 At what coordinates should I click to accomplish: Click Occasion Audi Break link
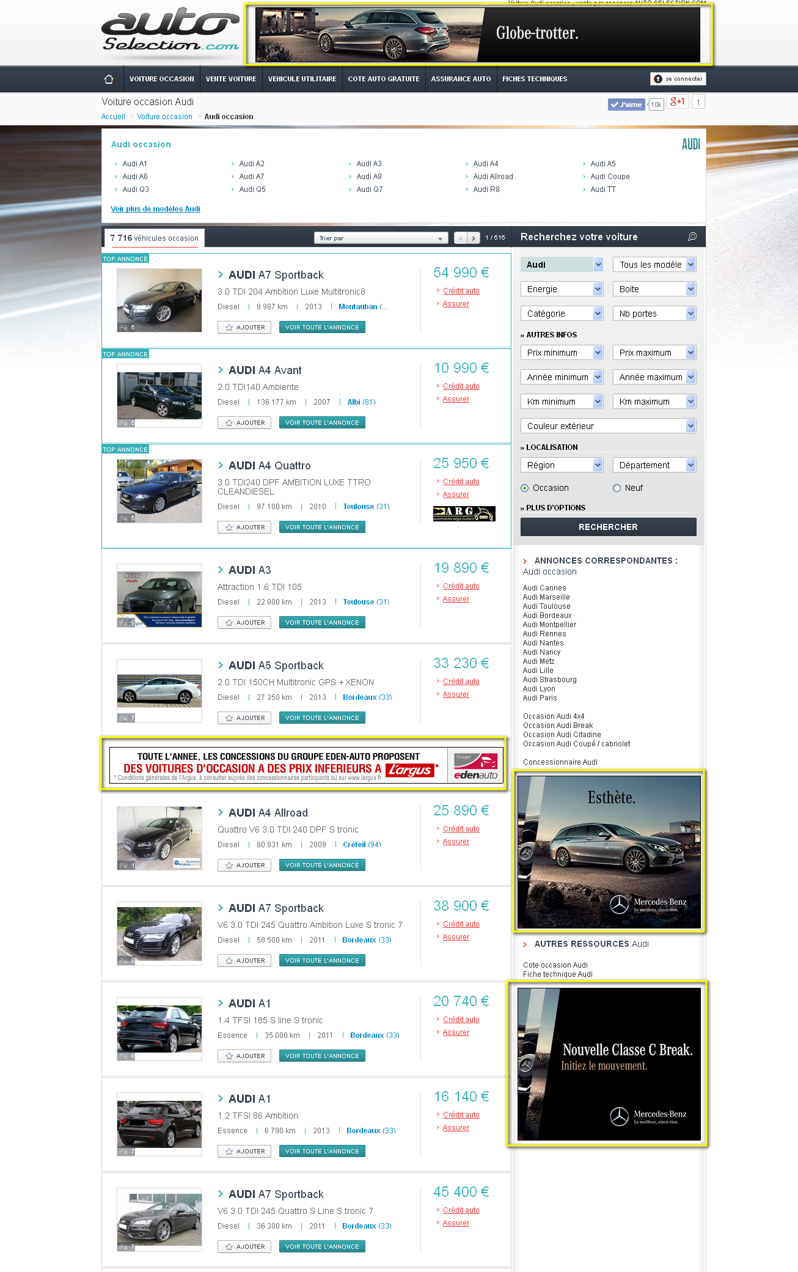pos(558,726)
